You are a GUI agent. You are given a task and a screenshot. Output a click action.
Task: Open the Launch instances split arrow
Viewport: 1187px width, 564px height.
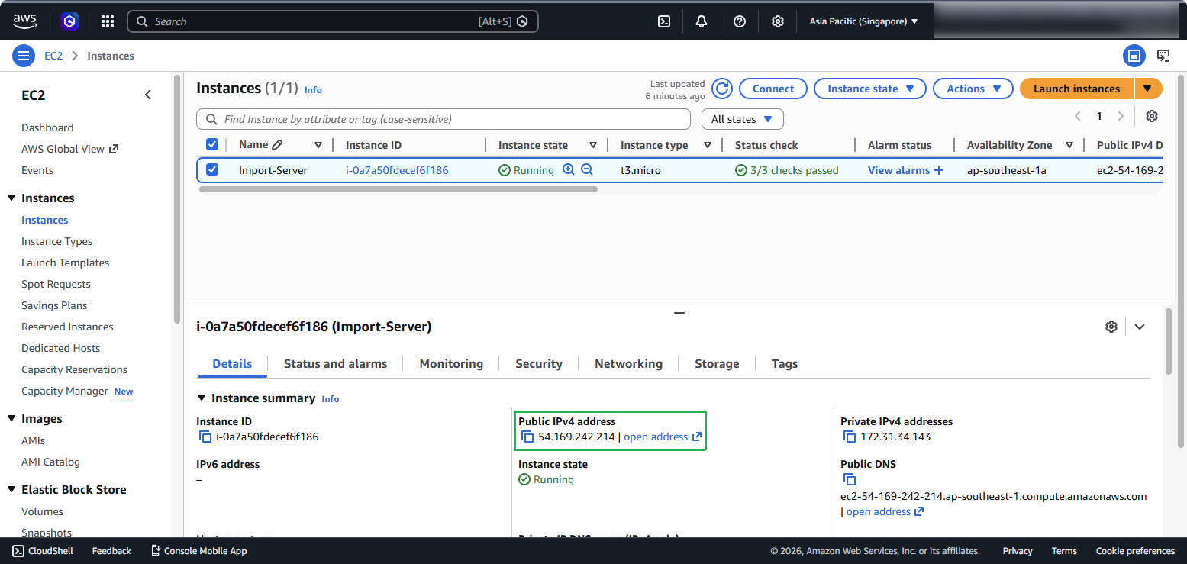(1148, 89)
